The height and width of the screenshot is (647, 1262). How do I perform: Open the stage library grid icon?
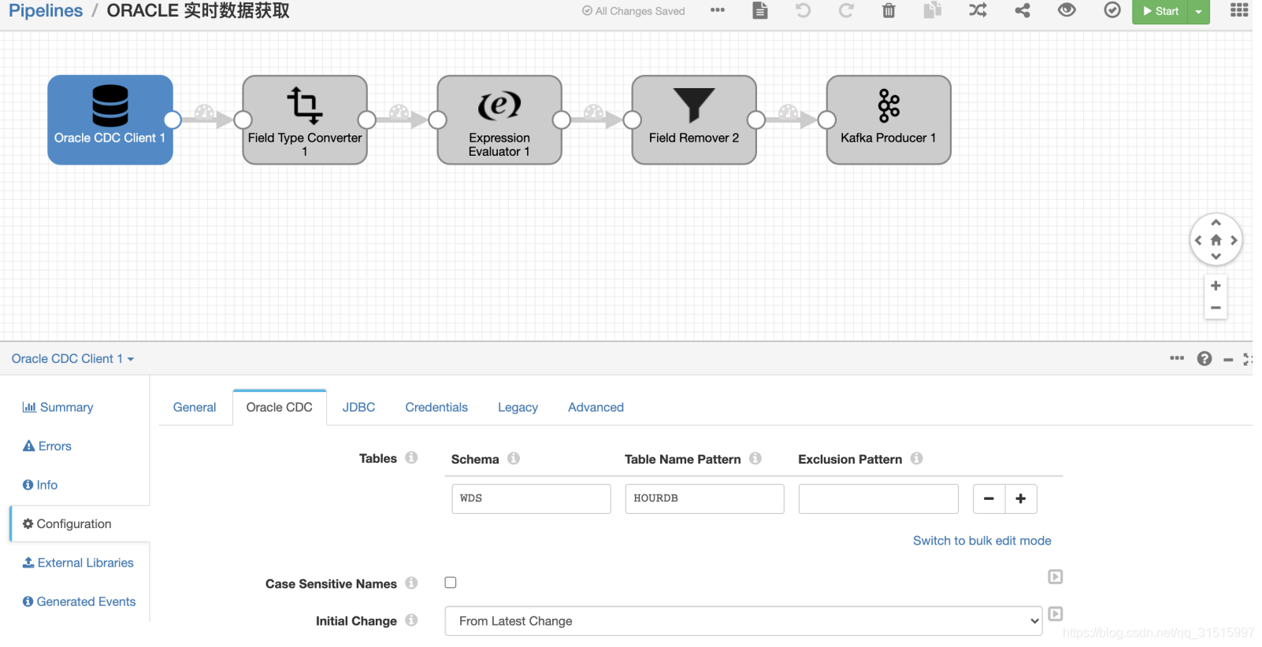tap(1239, 10)
